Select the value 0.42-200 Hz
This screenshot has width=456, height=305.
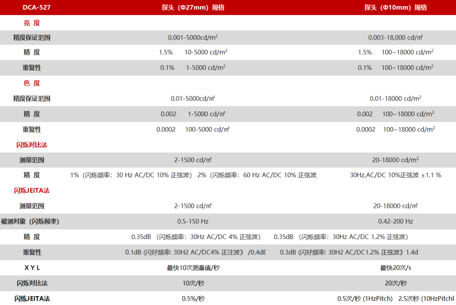click(x=396, y=221)
